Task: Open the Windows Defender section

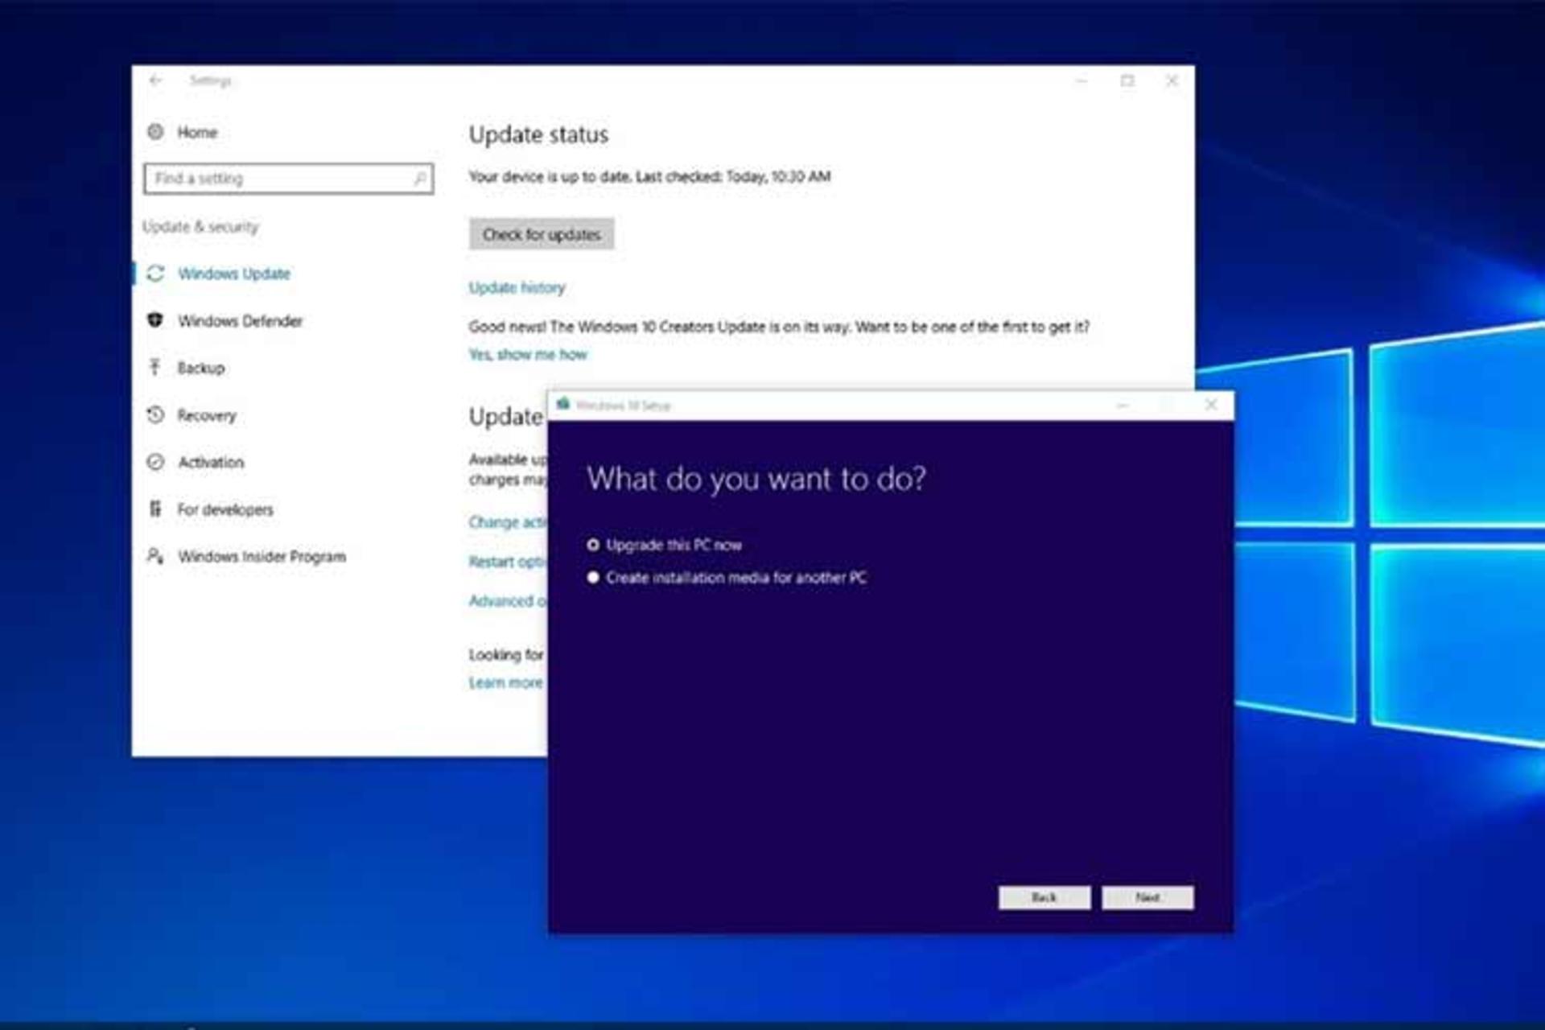Action: (x=240, y=320)
